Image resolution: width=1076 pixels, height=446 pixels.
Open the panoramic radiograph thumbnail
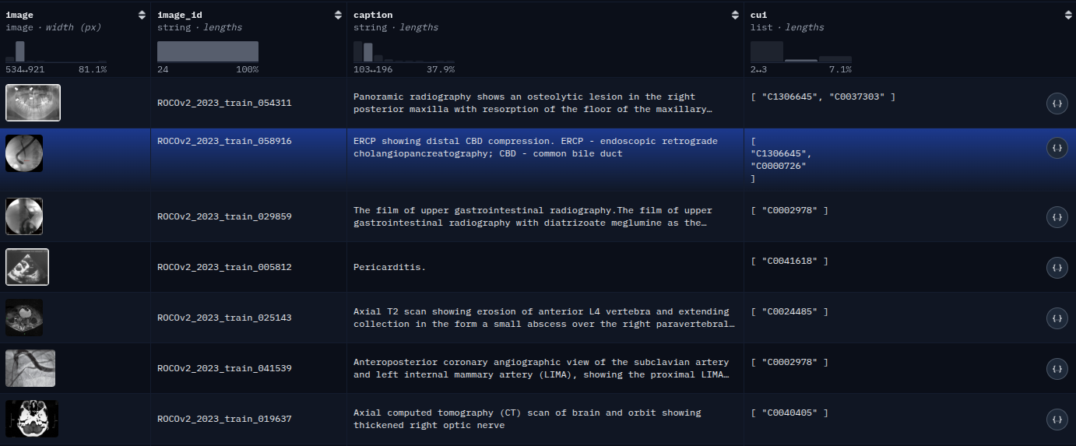(x=33, y=103)
